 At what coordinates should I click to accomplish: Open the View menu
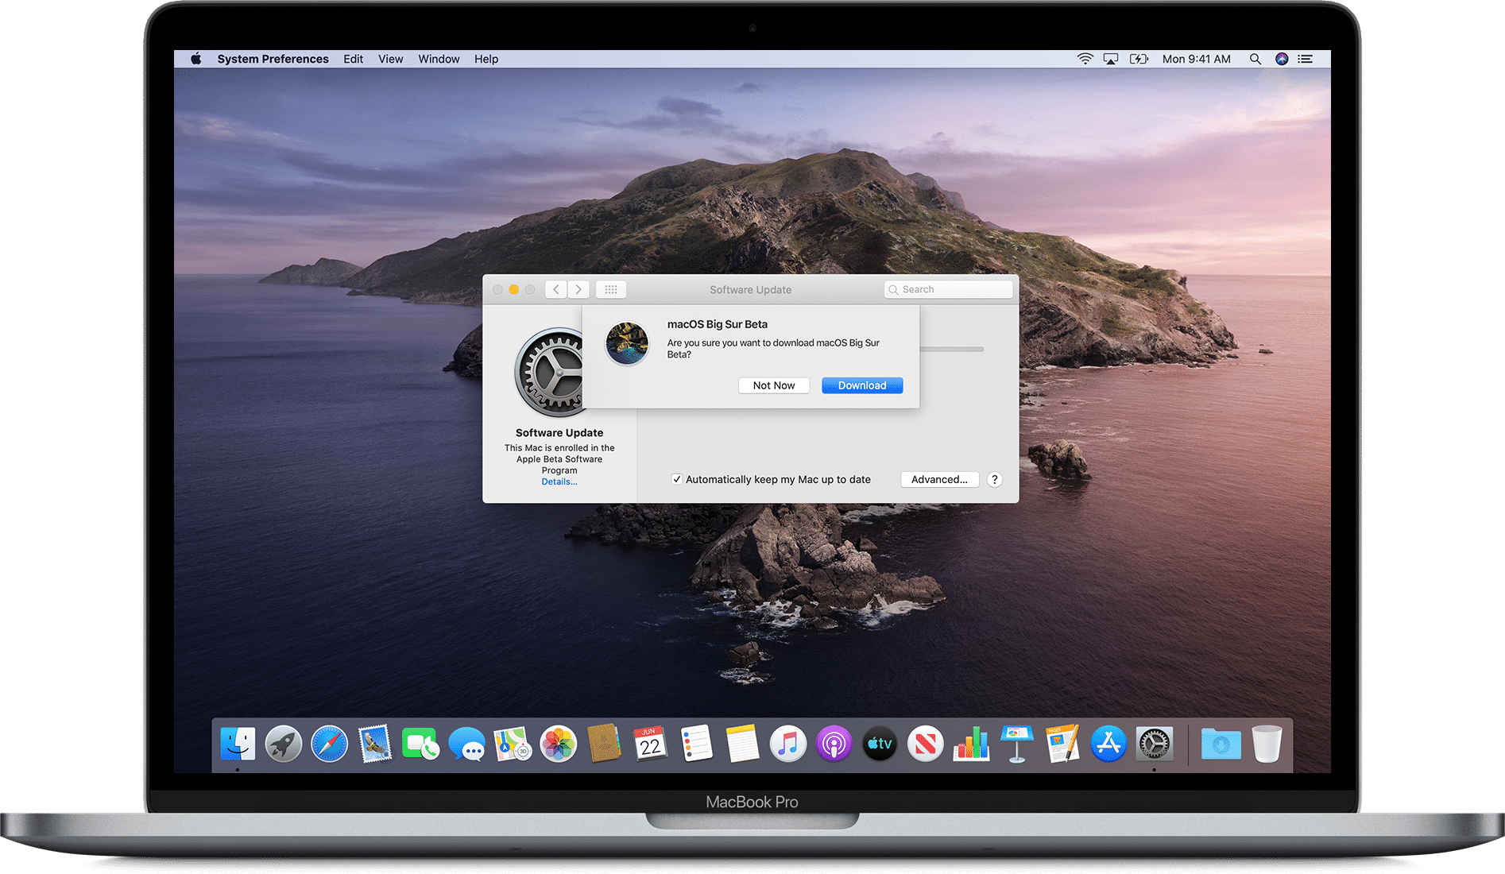coord(391,59)
